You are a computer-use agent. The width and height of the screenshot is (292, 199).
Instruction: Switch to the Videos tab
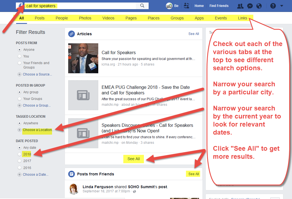[x=108, y=18]
